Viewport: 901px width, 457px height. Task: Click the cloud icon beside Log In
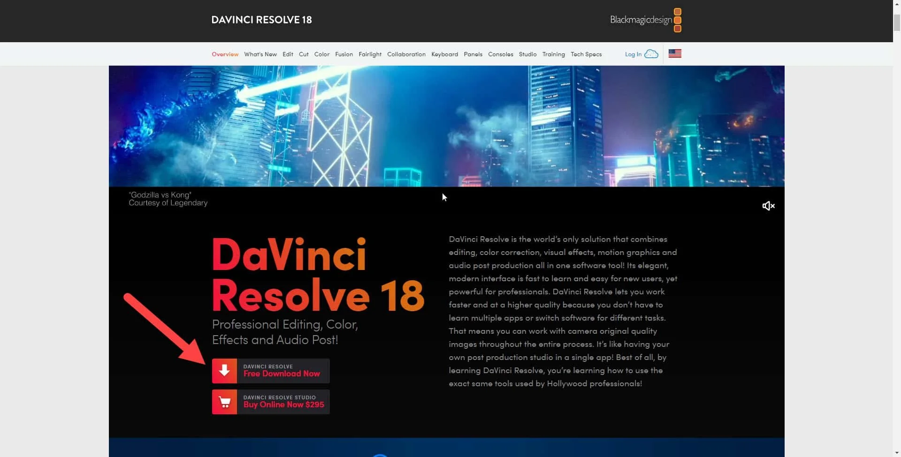[651, 54]
